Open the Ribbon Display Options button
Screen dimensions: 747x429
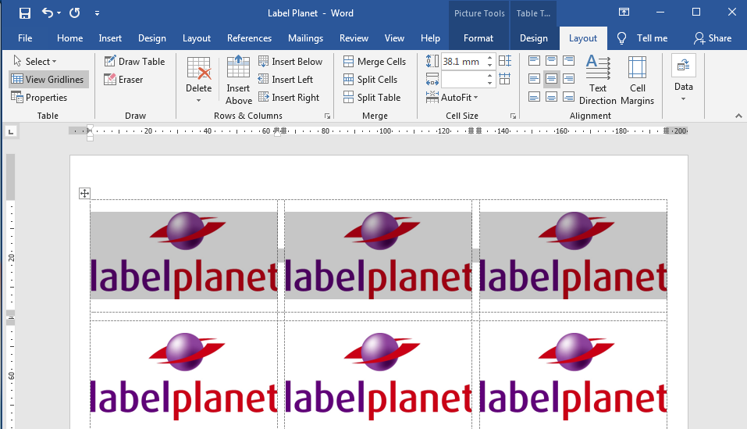click(624, 13)
